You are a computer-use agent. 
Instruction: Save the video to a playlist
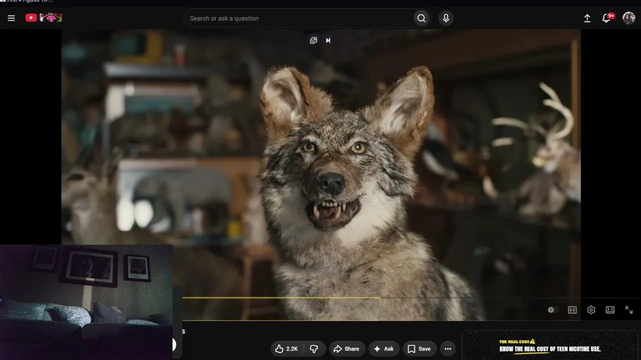419,349
